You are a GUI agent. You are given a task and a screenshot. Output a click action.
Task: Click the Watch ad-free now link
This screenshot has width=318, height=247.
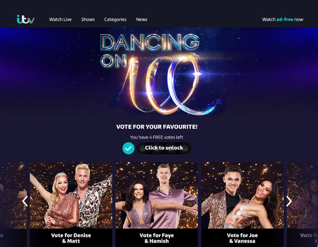(282, 19)
